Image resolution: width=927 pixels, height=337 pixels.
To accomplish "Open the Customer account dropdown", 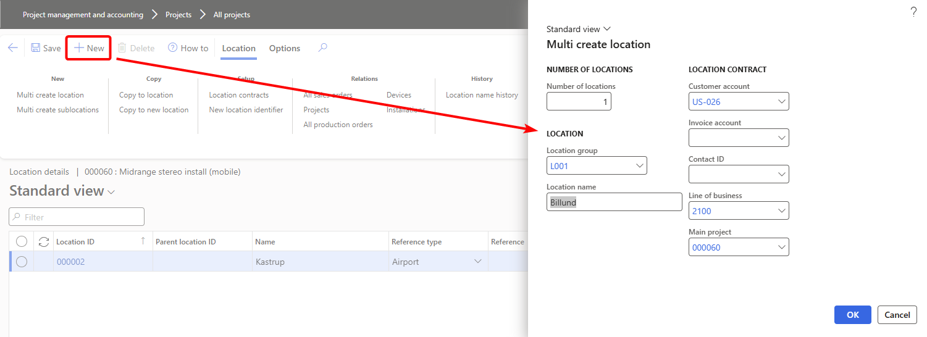I will (781, 101).
